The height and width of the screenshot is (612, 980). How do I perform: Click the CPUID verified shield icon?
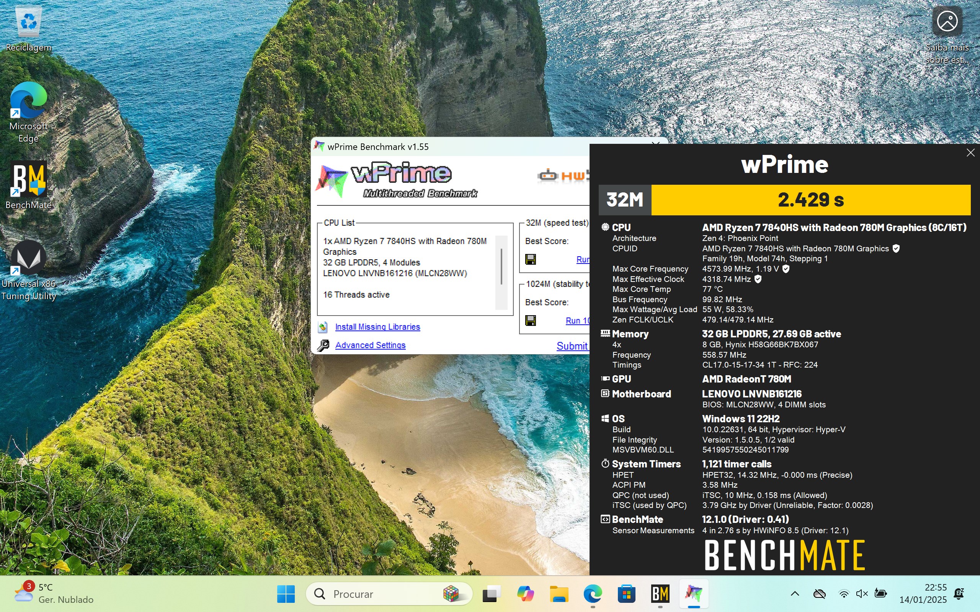pos(896,249)
